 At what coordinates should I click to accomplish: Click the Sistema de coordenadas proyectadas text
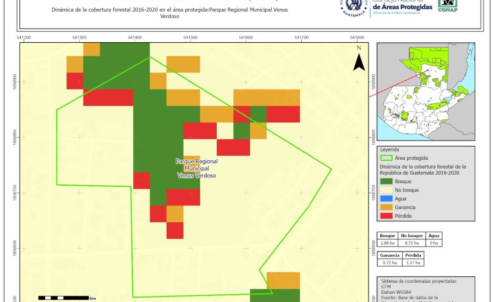(418, 281)
